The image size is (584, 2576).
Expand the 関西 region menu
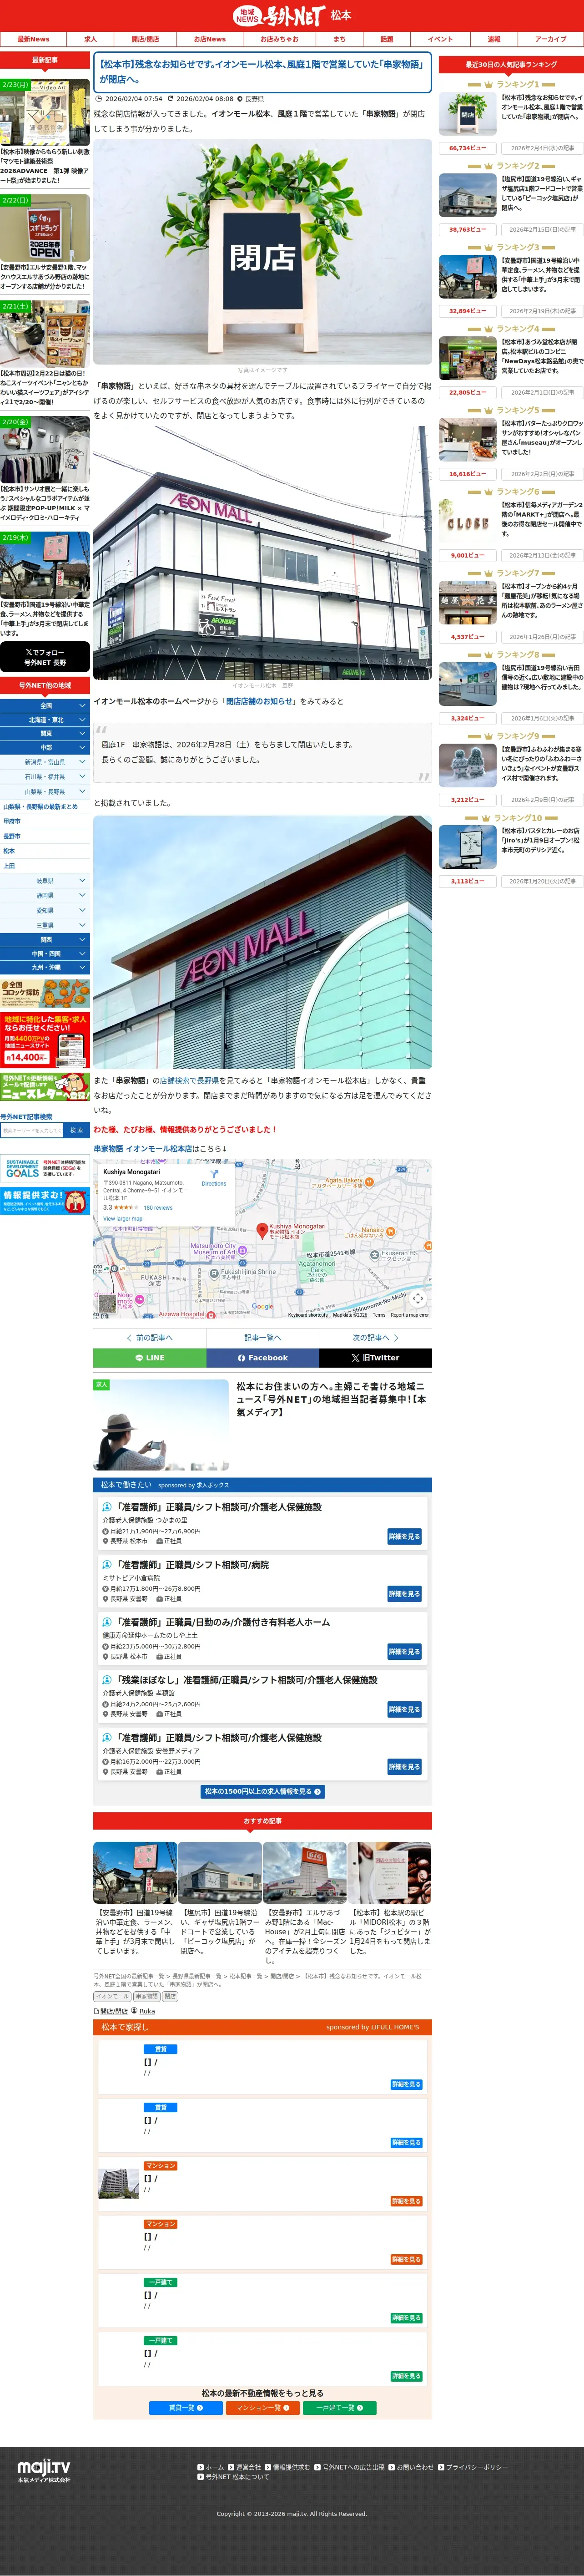pyautogui.click(x=45, y=939)
